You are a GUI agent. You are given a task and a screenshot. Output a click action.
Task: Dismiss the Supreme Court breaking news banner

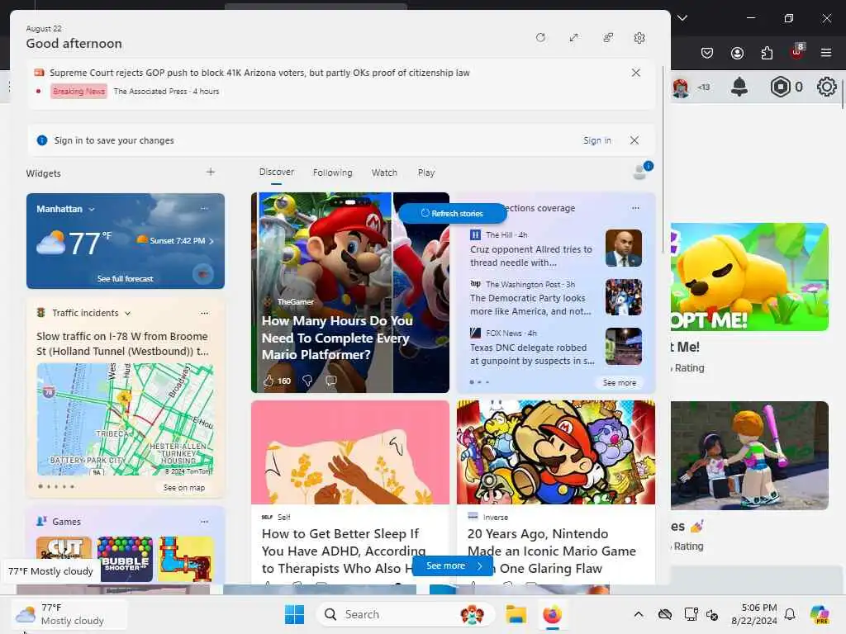[x=636, y=73]
